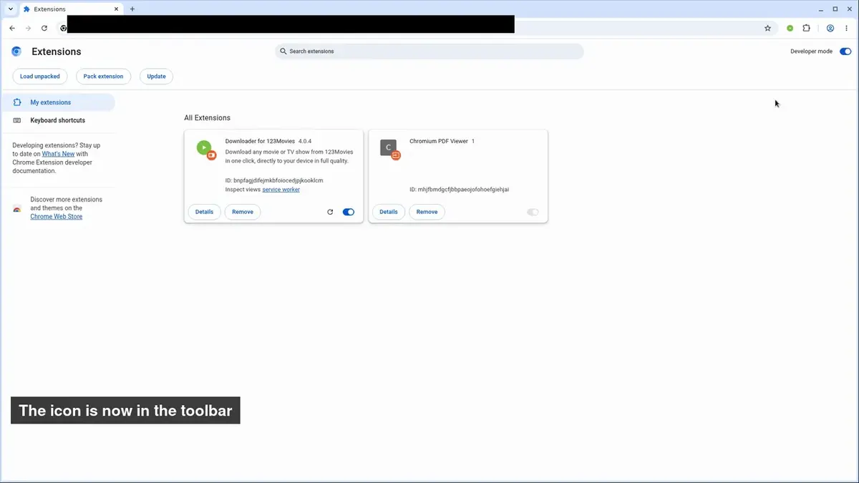Open the What's New link
This screenshot has height=483, width=859.
pos(58,154)
